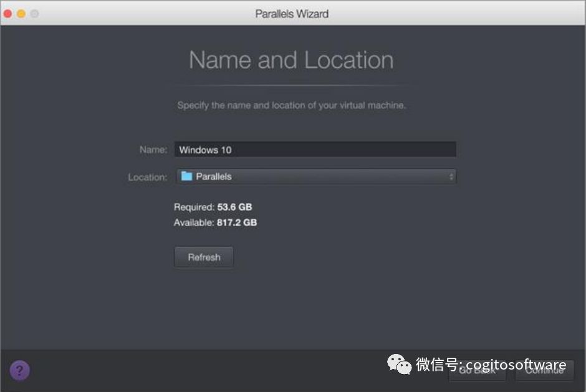Image resolution: width=586 pixels, height=392 pixels.
Task: Click the Go Back button
Action: [x=478, y=370]
